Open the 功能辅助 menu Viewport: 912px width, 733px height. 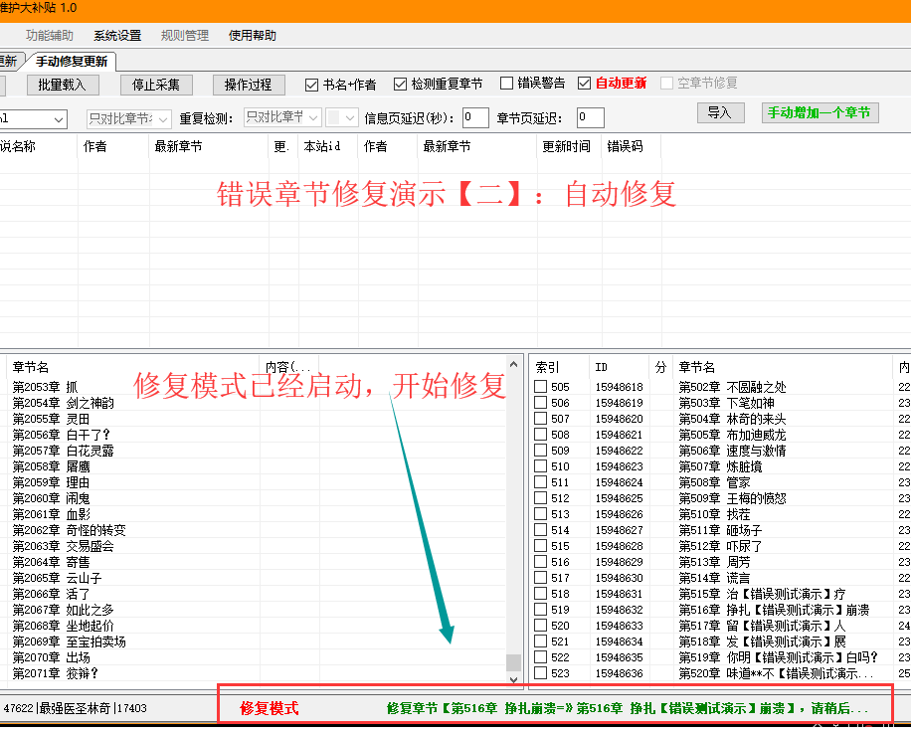pyautogui.click(x=50, y=36)
